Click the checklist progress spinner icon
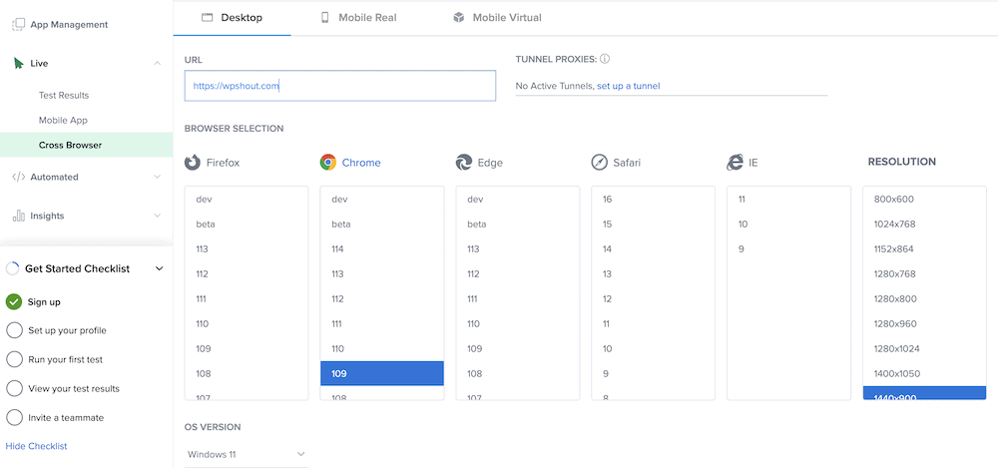This screenshot has width=998, height=468. (12, 268)
